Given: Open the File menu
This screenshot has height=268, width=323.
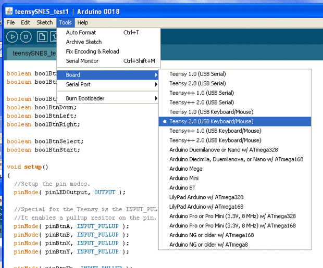Looking at the screenshot, I should point(10,22).
